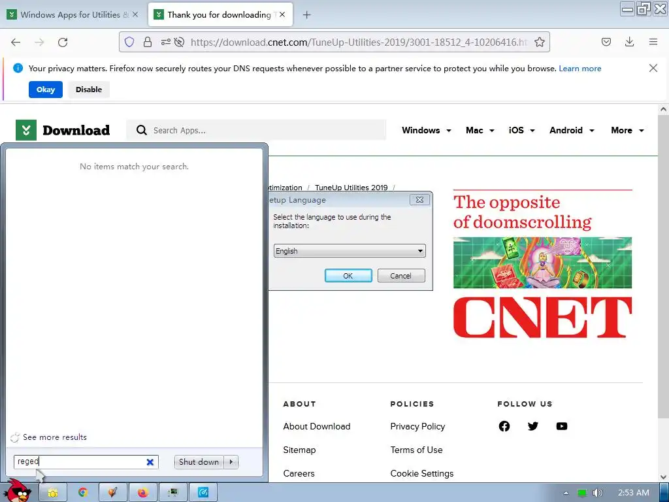Expand the More navigation dropdown
This screenshot has height=502, width=669.
point(642,131)
